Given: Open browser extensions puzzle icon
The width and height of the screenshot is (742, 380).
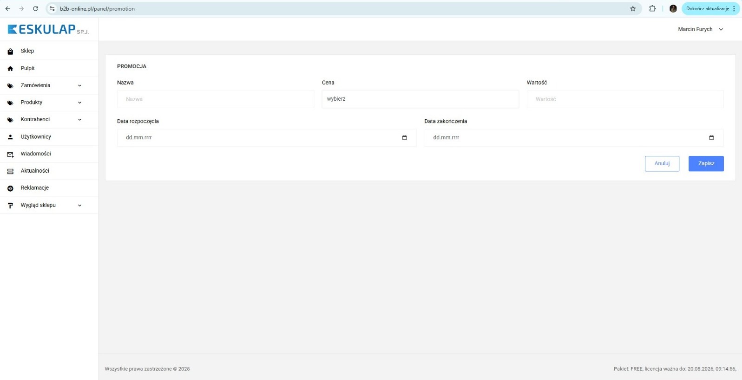Looking at the screenshot, I should (x=652, y=9).
